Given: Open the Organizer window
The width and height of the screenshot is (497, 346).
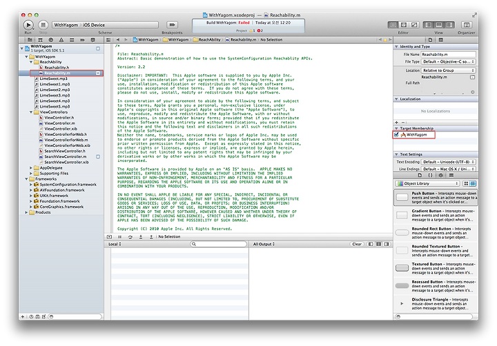Looking at the screenshot, I should pyautogui.click(x=466, y=25).
